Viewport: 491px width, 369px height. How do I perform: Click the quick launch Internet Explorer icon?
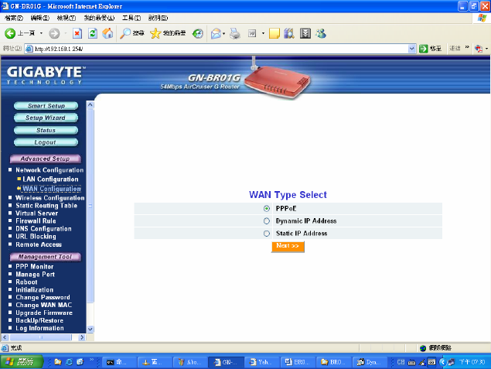69,362
